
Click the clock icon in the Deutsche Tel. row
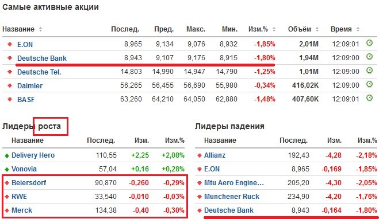370,71
